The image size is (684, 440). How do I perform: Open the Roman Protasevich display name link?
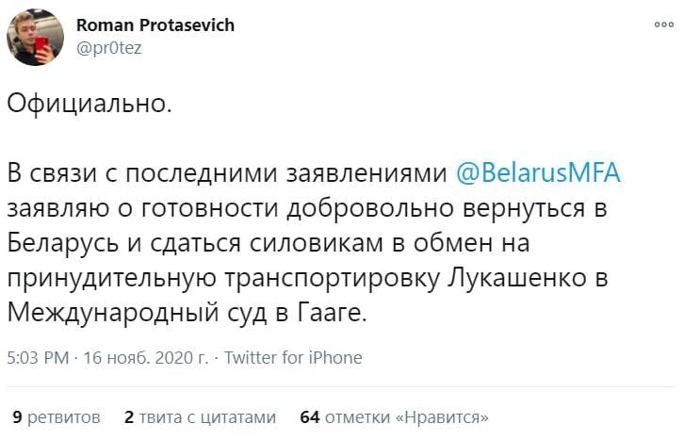[x=155, y=25]
